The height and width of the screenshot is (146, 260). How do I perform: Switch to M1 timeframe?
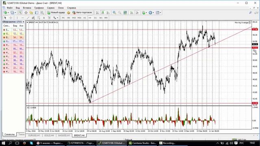pos(63,18)
